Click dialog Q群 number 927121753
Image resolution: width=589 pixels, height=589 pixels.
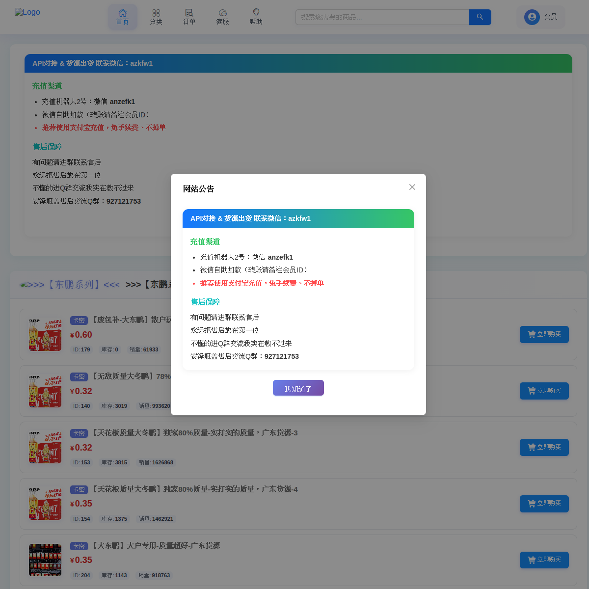(x=282, y=356)
